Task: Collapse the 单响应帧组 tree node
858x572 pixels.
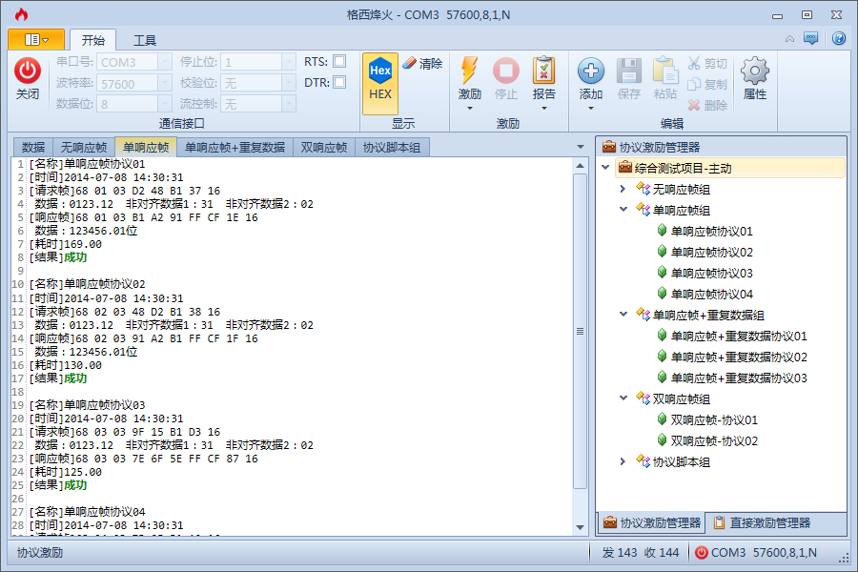Action: [623, 210]
